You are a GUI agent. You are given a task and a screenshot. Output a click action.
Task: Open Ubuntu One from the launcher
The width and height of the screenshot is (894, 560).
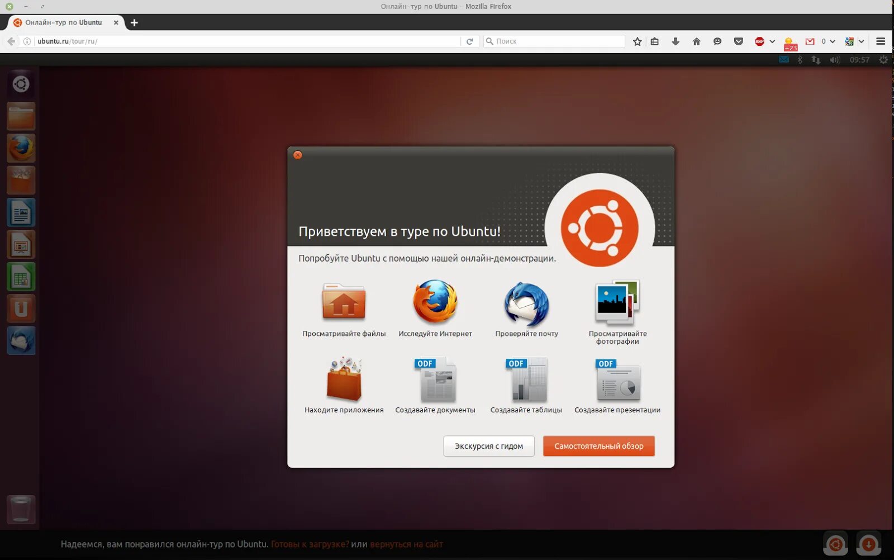pyautogui.click(x=21, y=309)
